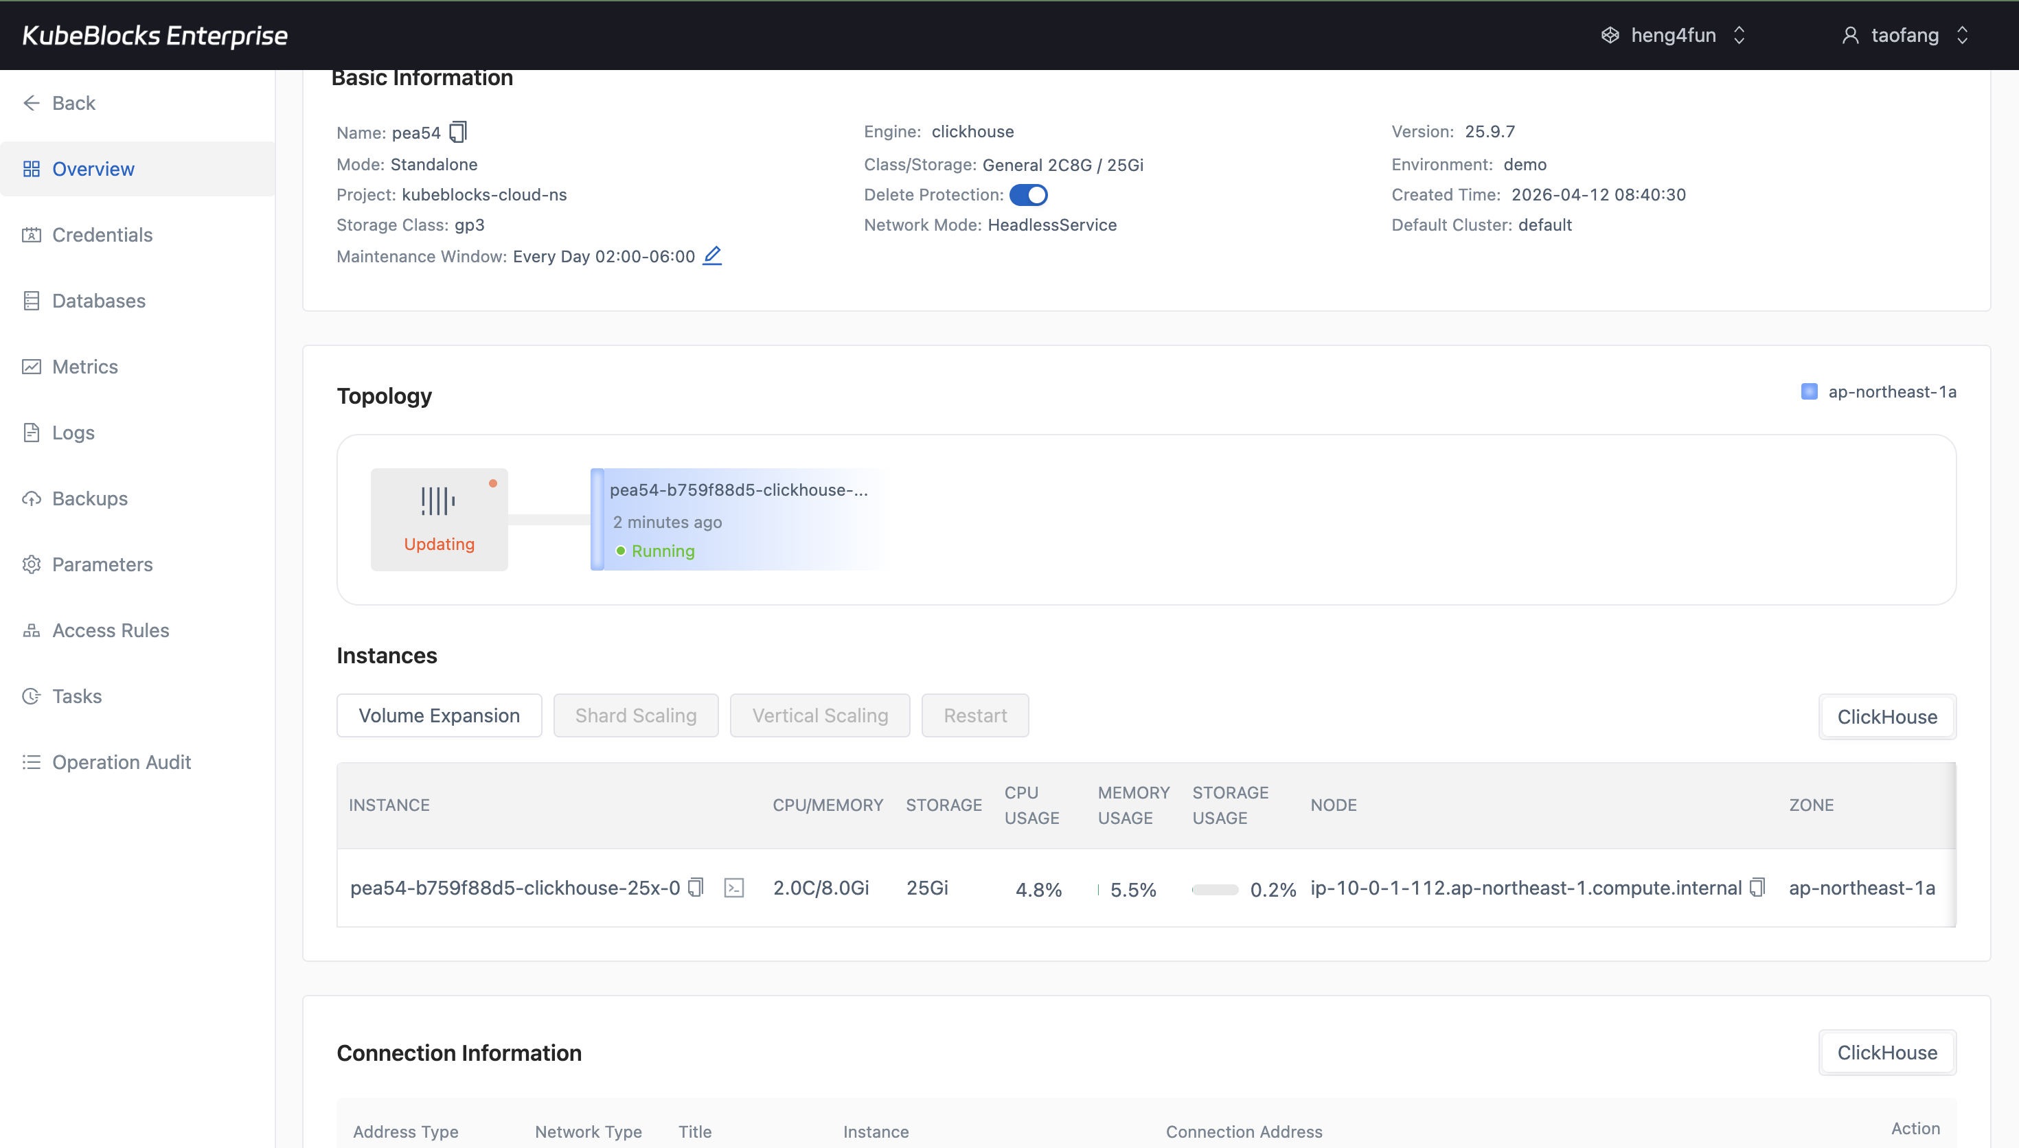Open the taofang account menu
Viewport: 2019px width, 1148px height.
pos(1906,35)
